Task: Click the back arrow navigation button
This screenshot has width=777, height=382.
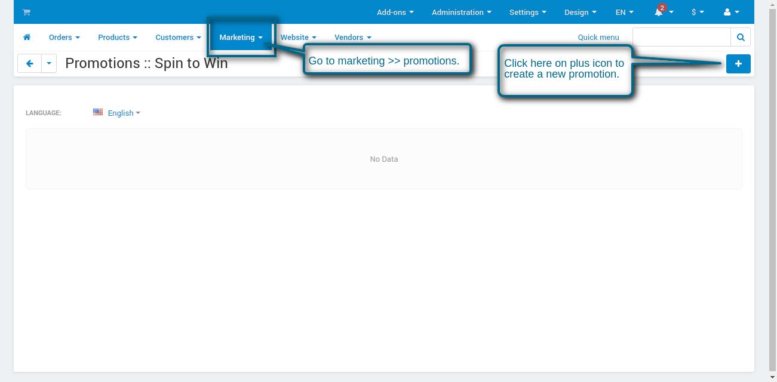Action: coord(30,63)
